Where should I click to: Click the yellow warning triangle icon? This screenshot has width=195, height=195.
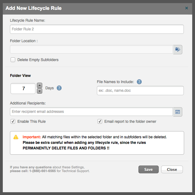coord(16,137)
